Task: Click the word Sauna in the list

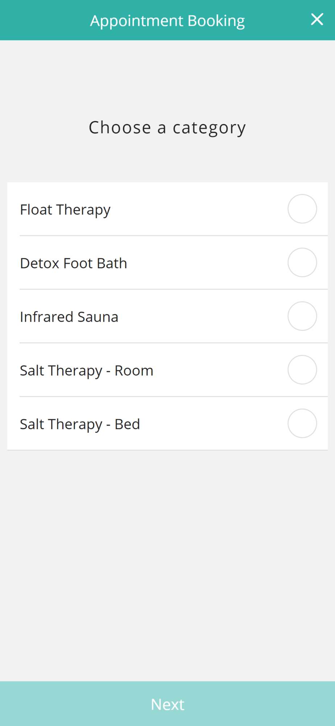Action: [98, 317]
